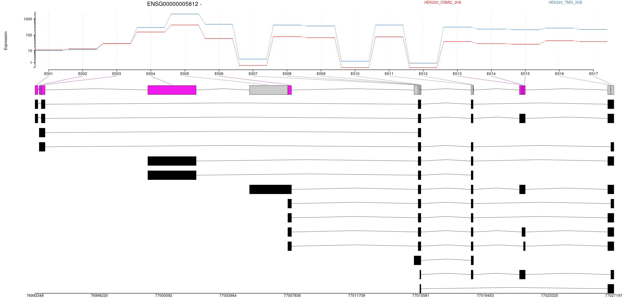Click the exon label E007
The height and width of the screenshot is (300, 643).
click(x=253, y=74)
